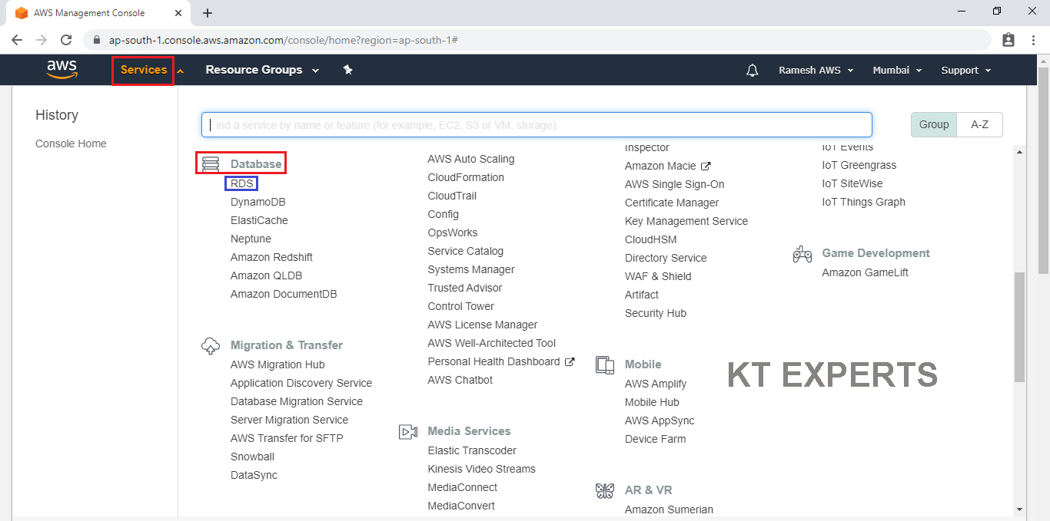The width and height of the screenshot is (1050, 521).
Task: Open Snowball
Action: (x=252, y=457)
